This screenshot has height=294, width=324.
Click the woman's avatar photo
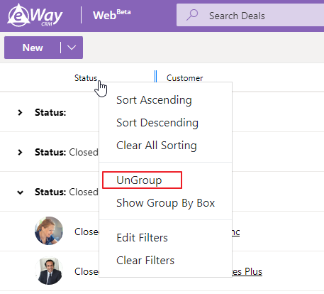pyautogui.click(x=49, y=231)
